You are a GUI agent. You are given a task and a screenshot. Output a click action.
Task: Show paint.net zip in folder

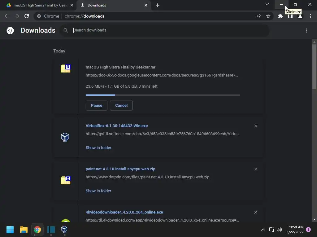[x=98, y=191]
